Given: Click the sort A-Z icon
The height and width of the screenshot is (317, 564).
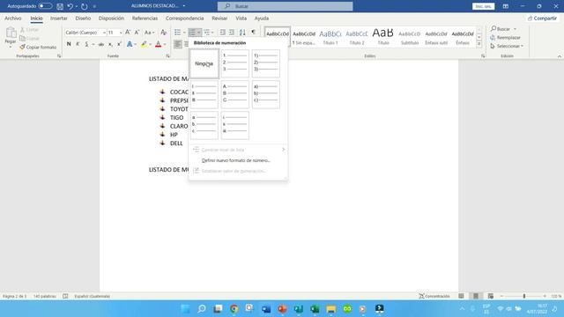Looking at the screenshot, I should 242,33.
